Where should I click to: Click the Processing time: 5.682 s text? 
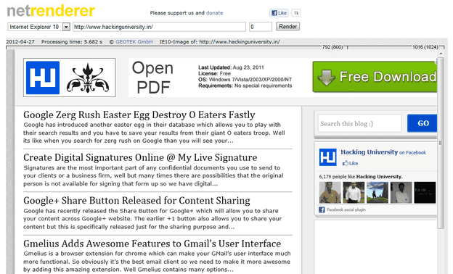[72, 42]
